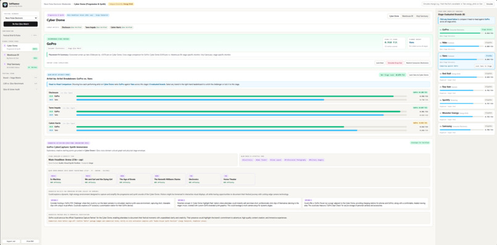Click the Neon Pulse Electronic Weekender breadcrumb
This screenshot has width=497, height=245.
pyautogui.click(x=58, y=4)
